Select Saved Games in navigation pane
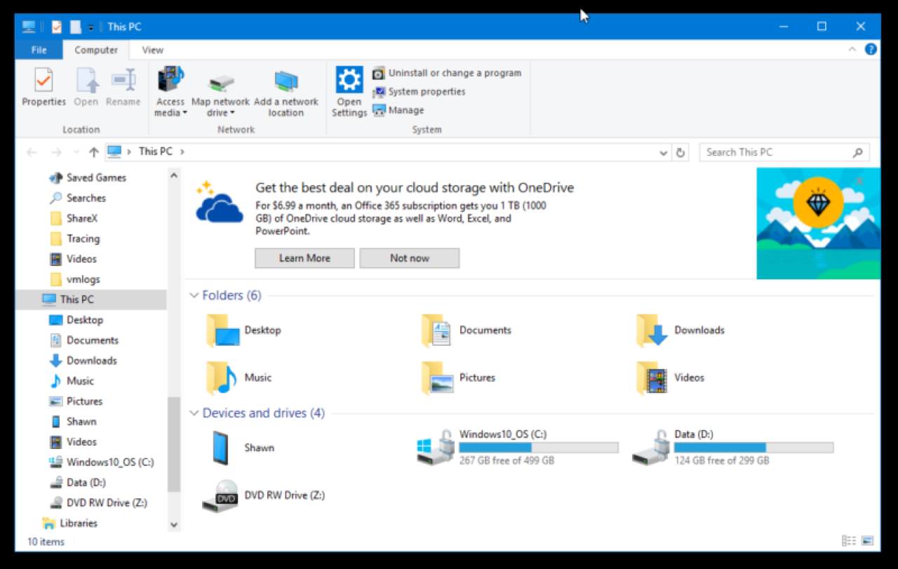Screen dimensions: 898x569 click(88, 178)
